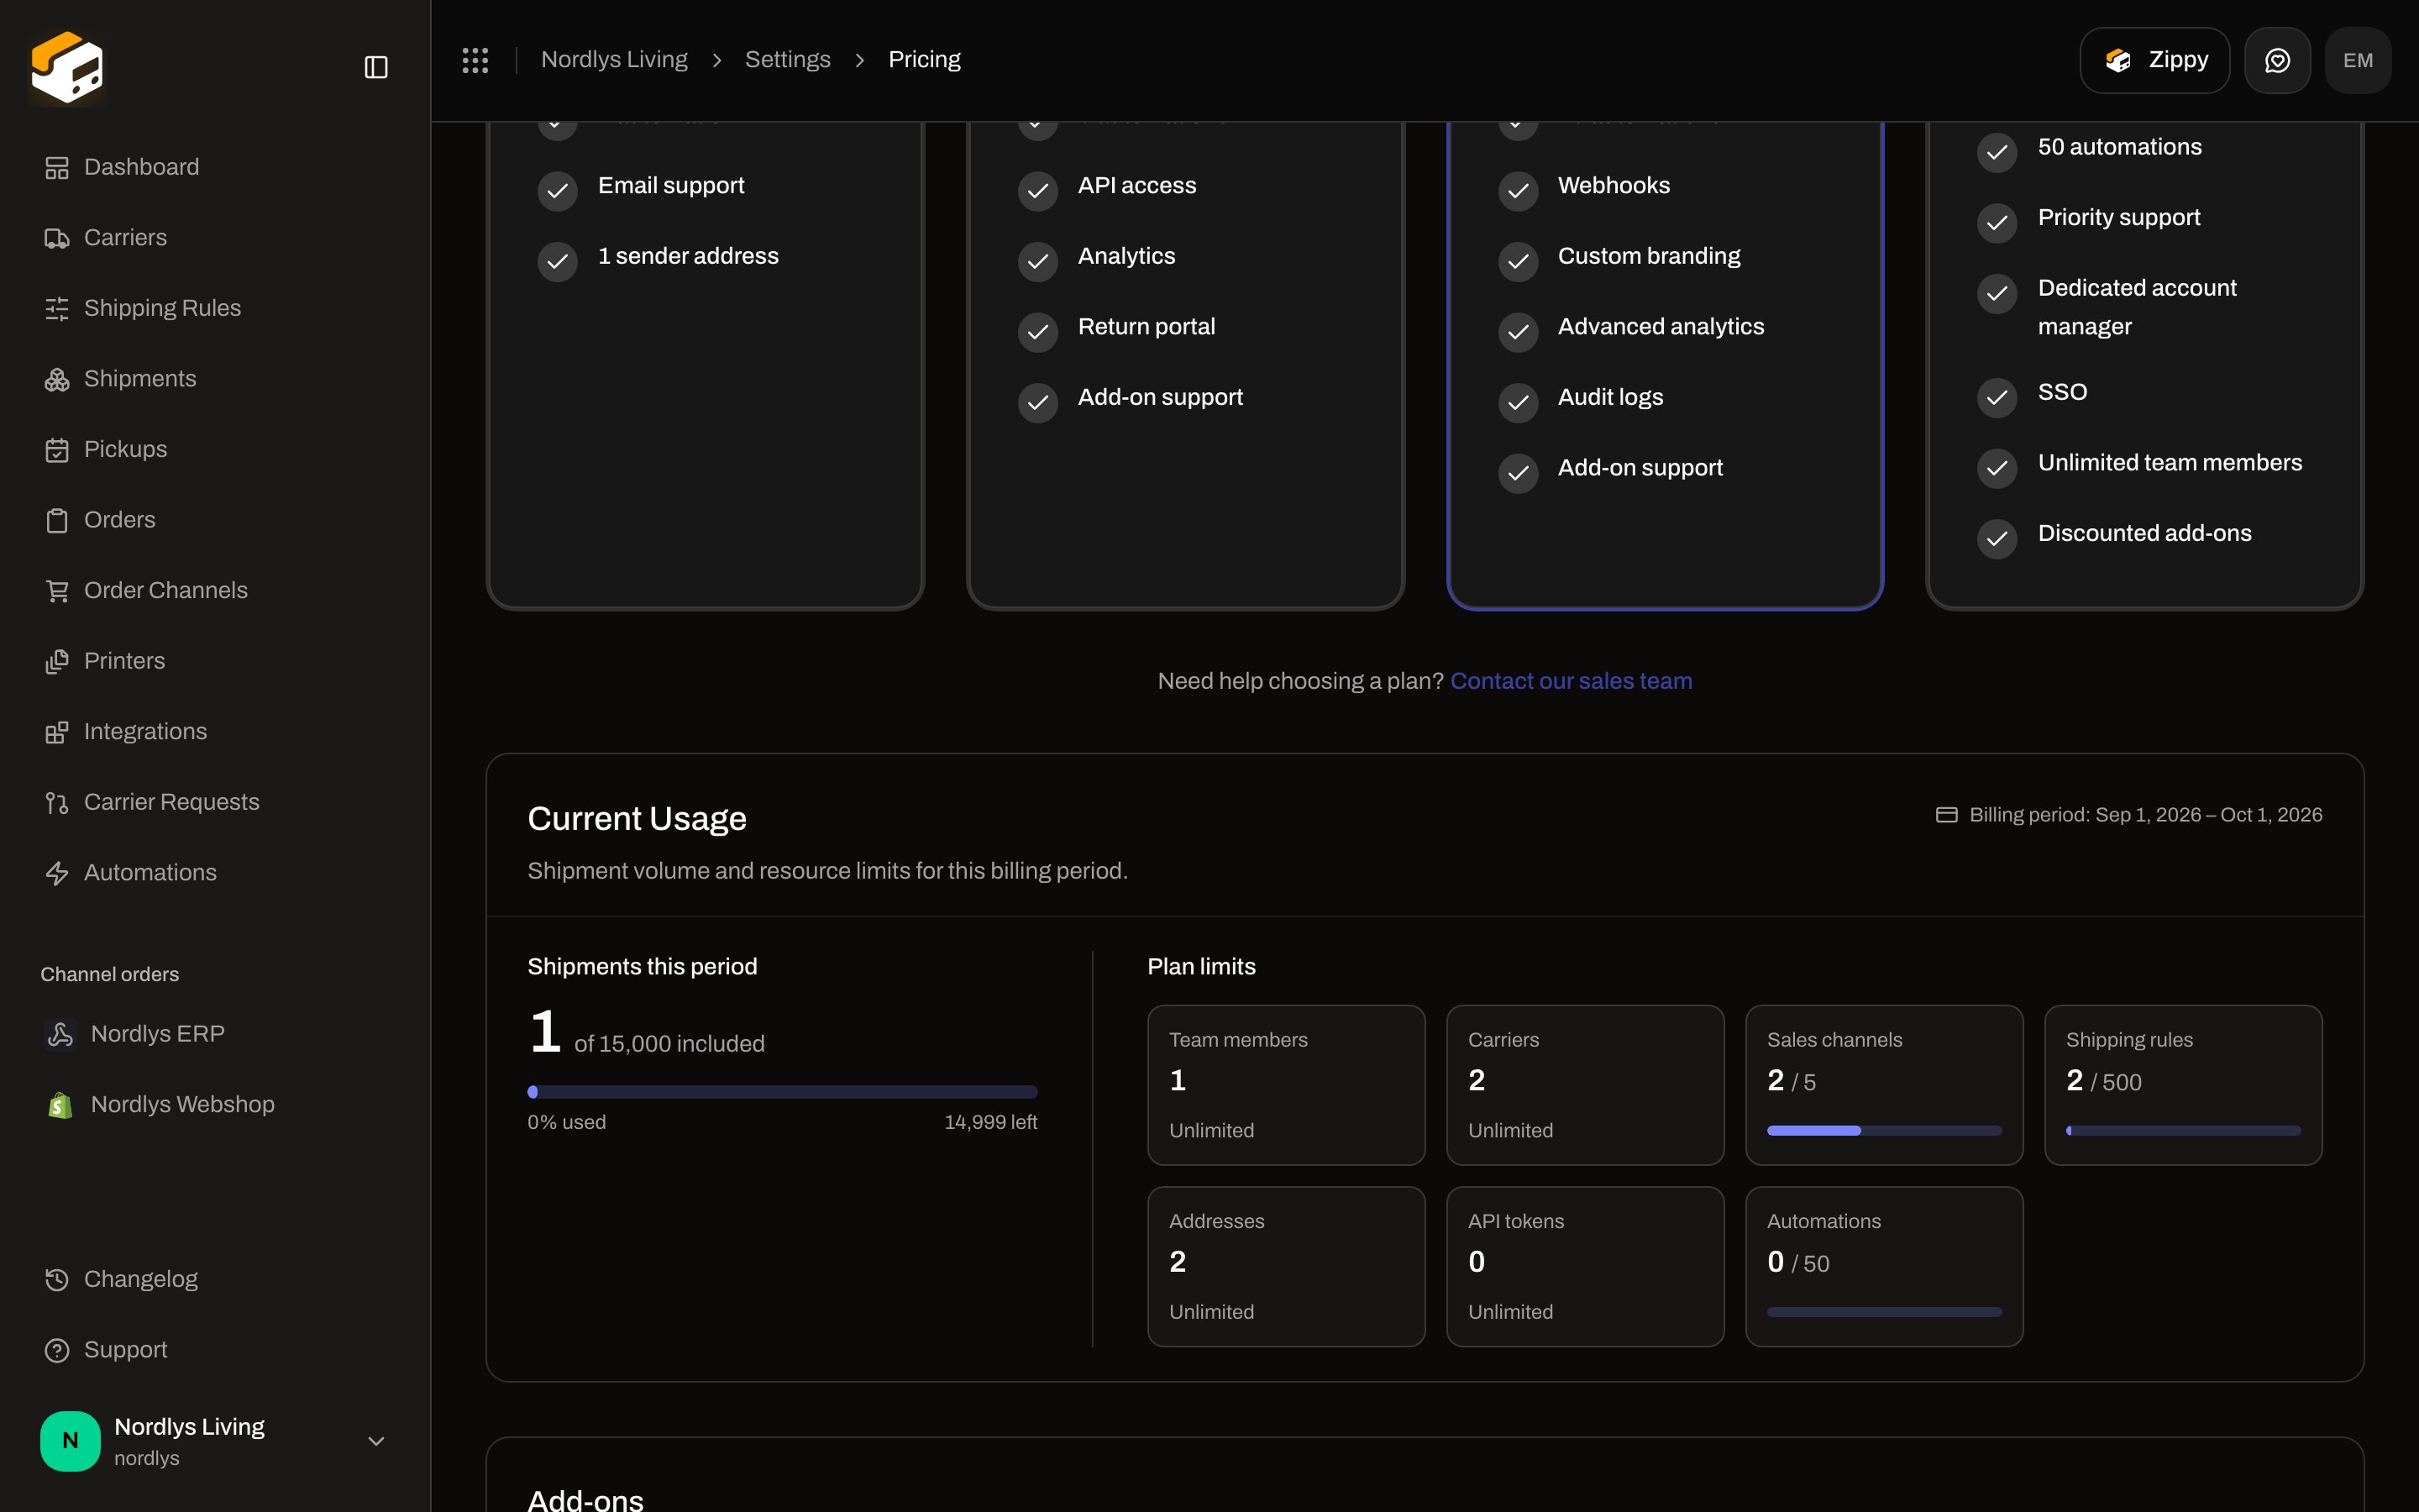Click the Automations usage bar
The height and width of the screenshot is (1512, 2419).
1884,1312
